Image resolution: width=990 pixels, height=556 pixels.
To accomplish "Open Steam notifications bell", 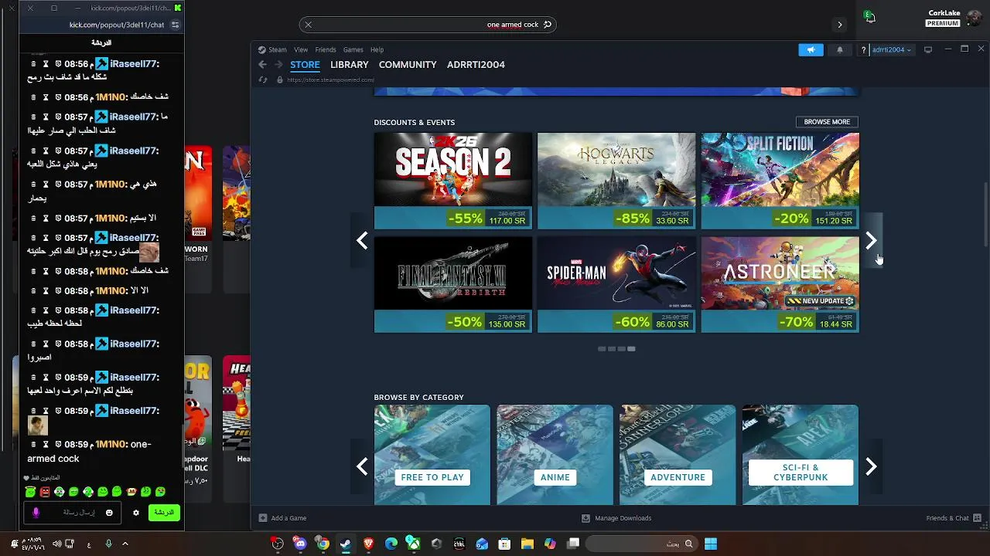I will pyautogui.click(x=840, y=49).
